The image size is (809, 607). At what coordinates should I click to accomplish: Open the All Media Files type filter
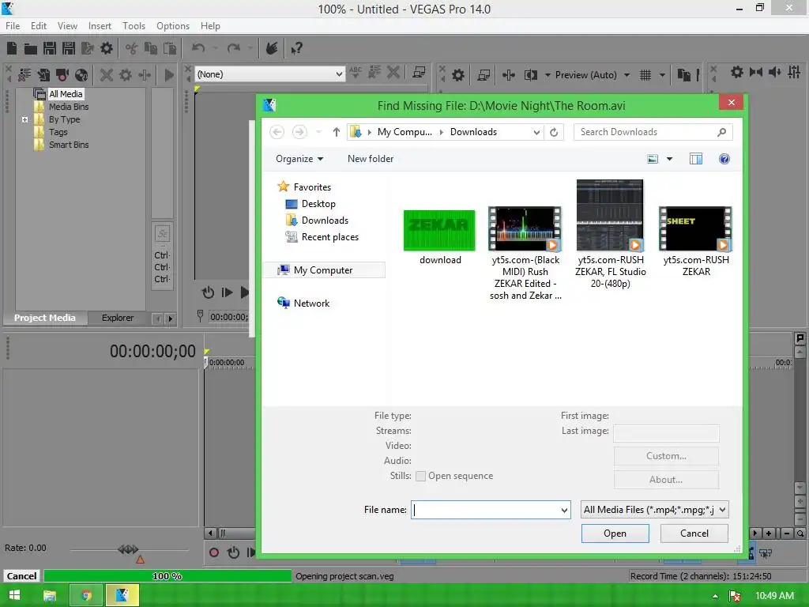pos(655,510)
